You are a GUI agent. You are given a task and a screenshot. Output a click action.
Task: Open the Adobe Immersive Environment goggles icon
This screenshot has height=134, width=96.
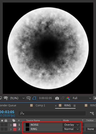[6, 98]
